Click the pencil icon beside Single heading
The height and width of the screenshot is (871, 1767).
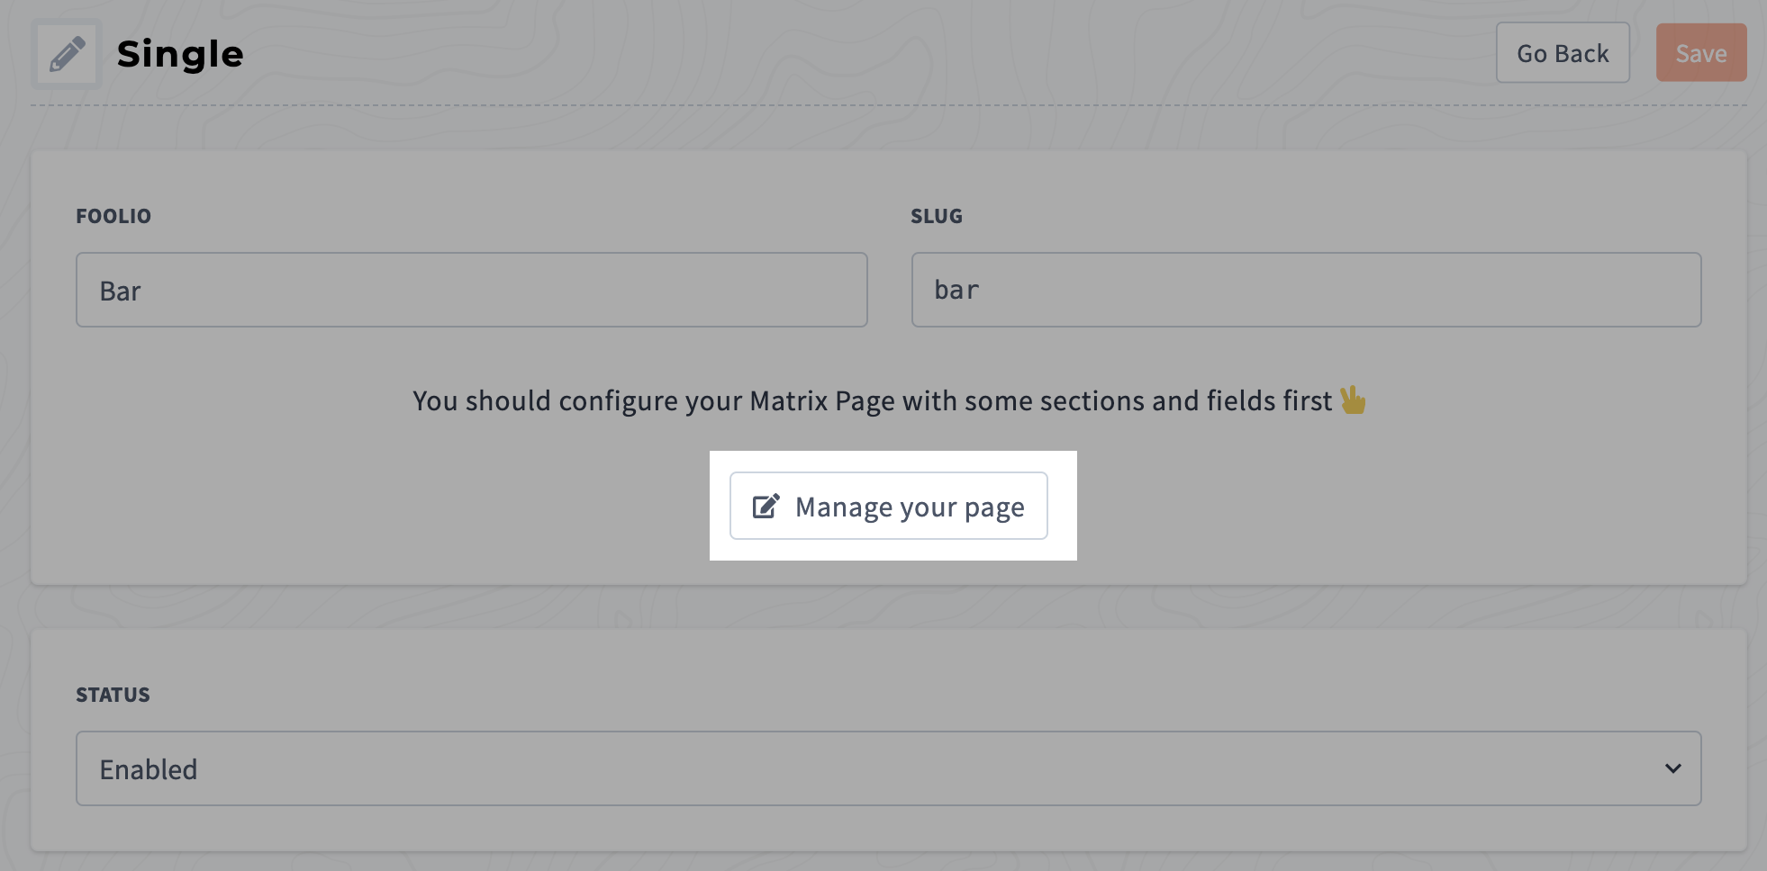pyautogui.click(x=67, y=54)
